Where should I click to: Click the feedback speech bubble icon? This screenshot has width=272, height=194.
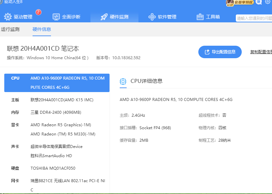click(259, 2)
